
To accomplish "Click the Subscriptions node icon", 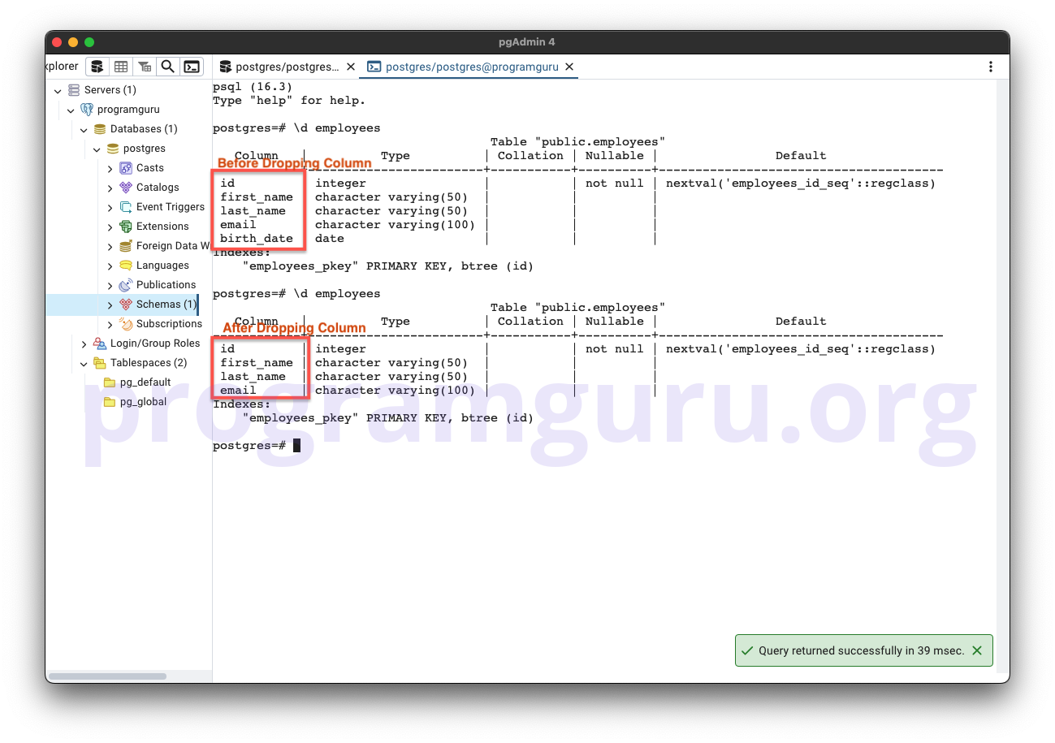I will (x=126, y=324).
